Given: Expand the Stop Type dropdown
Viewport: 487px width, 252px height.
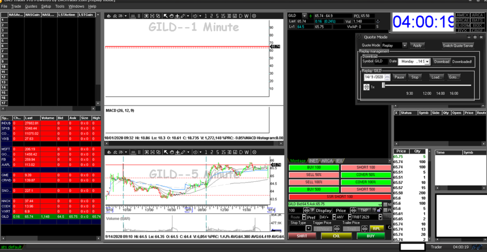Looking at the screenshot, I should point(308,228).
